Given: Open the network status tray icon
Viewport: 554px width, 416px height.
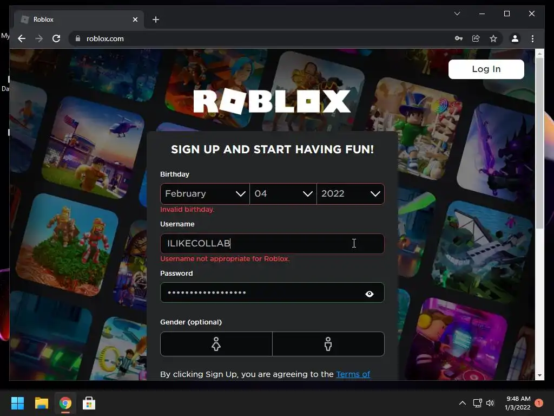Looking at the screenshot, I should pyautogui.click(x=477, y=403).
